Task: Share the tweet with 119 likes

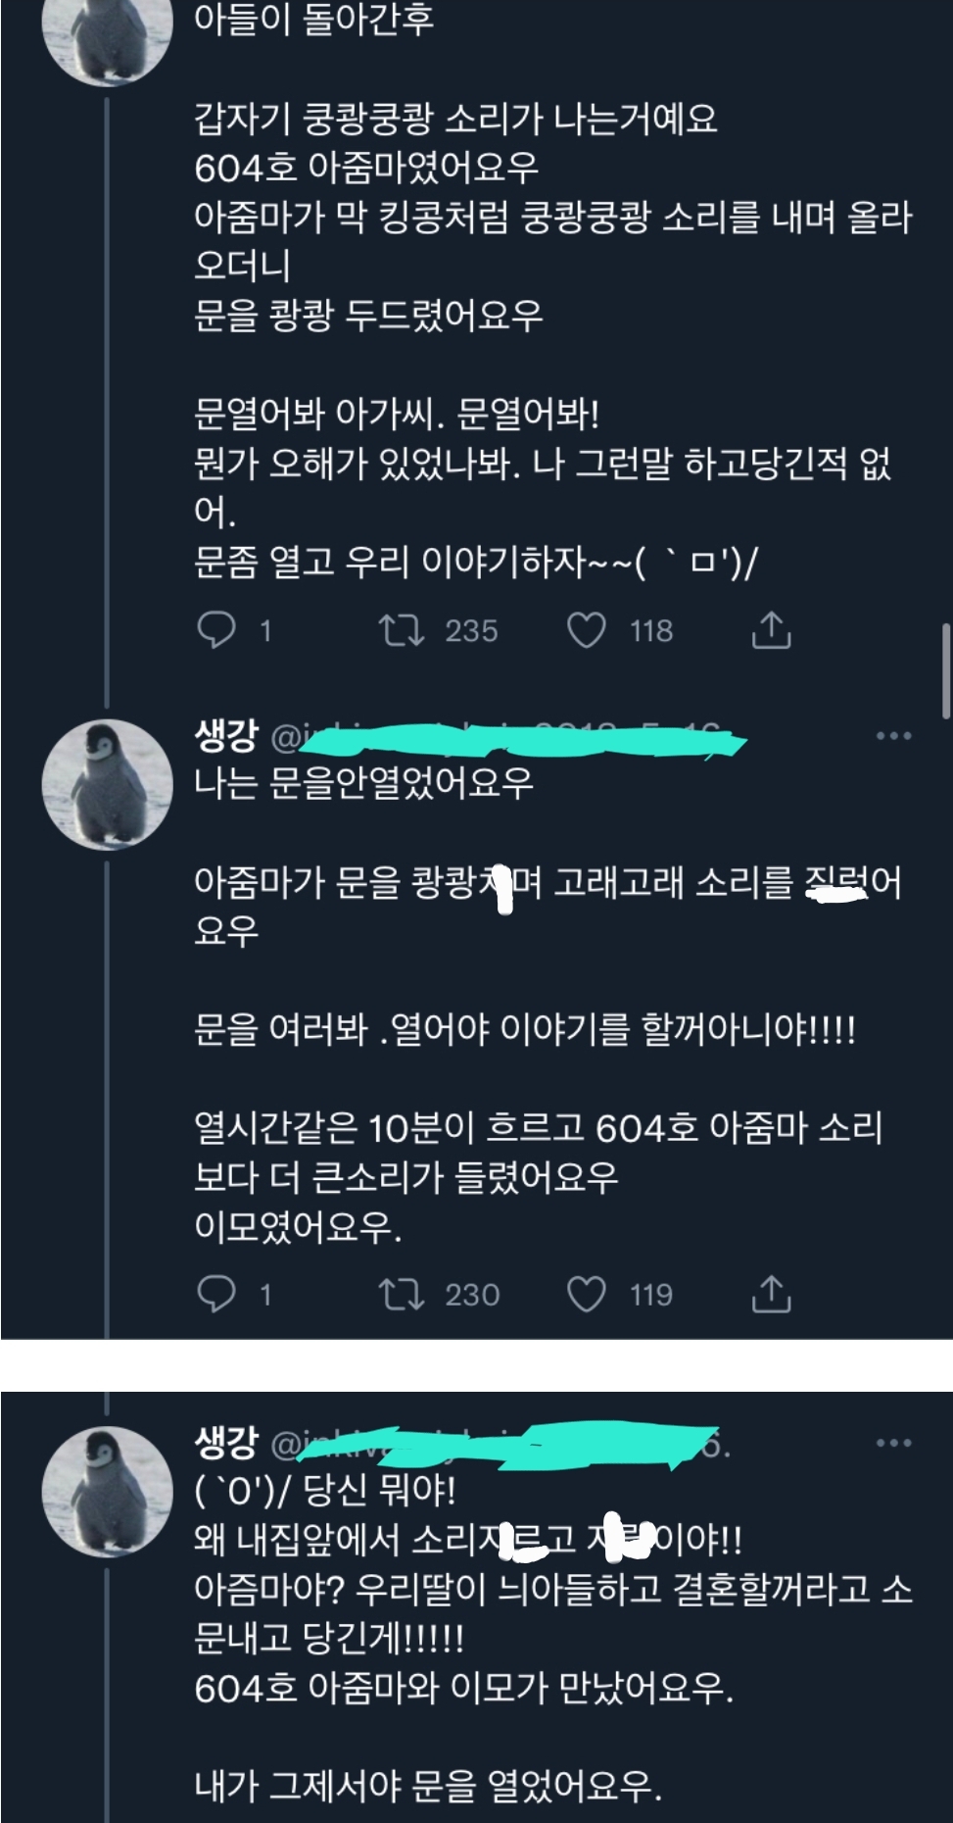Action: [771, 1294]
